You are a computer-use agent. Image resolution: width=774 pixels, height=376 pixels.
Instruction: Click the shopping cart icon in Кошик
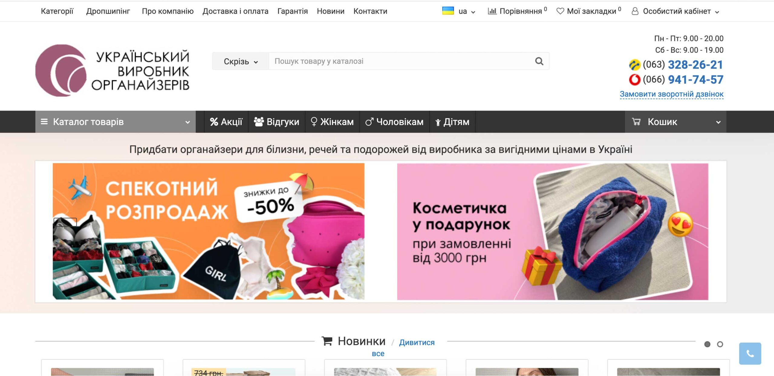point(636,122)
